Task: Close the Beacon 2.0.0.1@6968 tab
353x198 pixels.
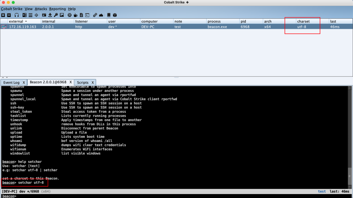Action: pos(71,82)
